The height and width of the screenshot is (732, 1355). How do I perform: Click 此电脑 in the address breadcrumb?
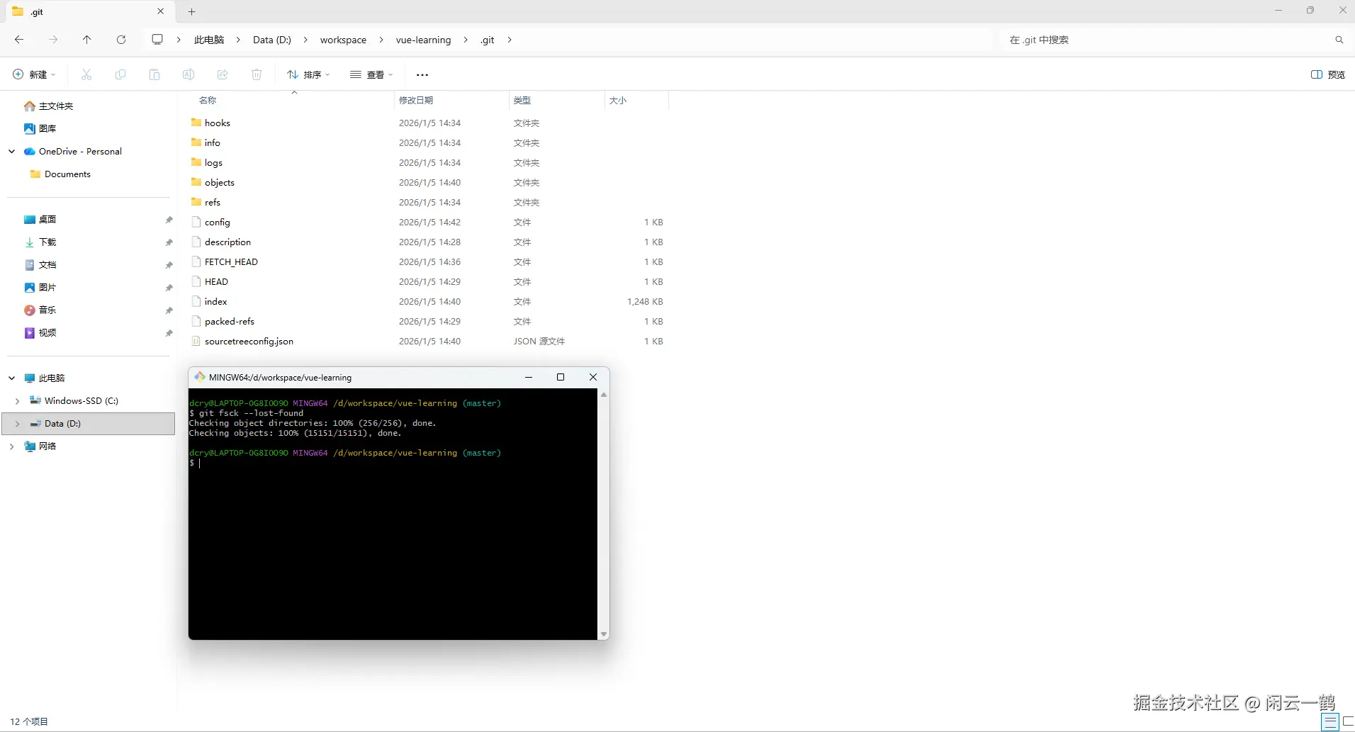209,40
